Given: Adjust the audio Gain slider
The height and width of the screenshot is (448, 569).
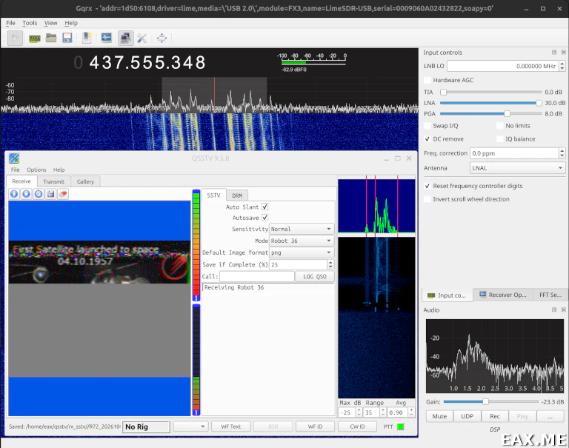Looking at the screenshot, I should (490, 401).
